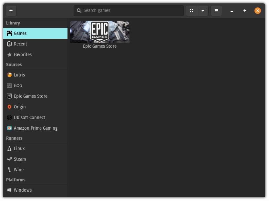Select the Wine runner
This screenshot has width=269, height=201.
(19, 170)
